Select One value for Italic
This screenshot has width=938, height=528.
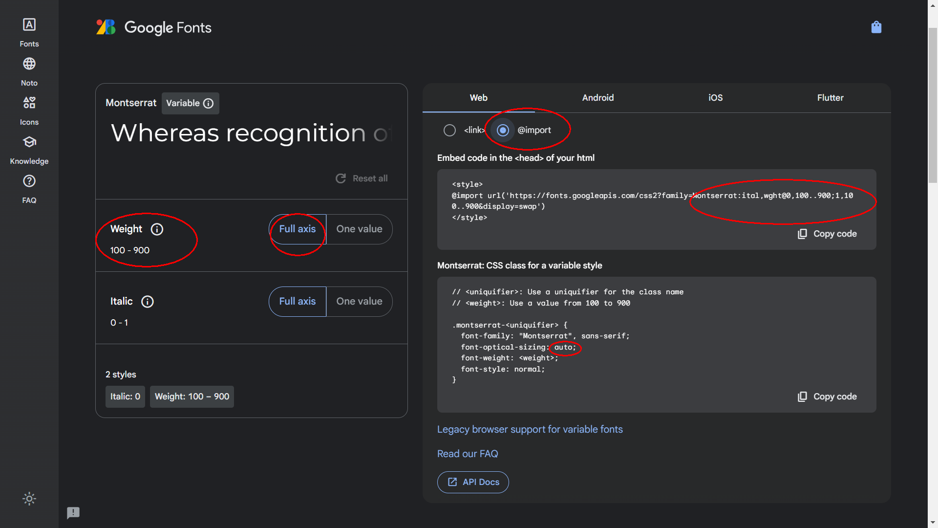tap(359, 301)
